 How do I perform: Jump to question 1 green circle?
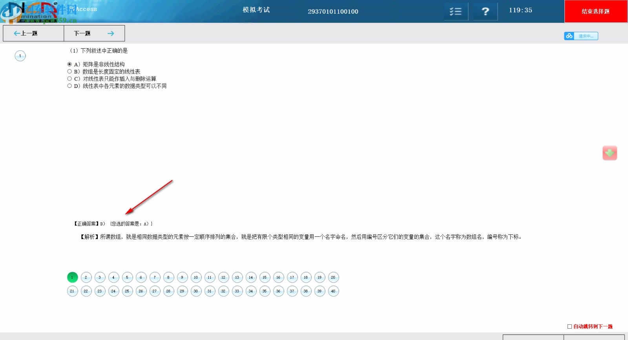click(72, 278)
